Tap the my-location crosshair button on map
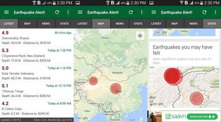This screenshot has width=221, height=122. coord(140,36)
